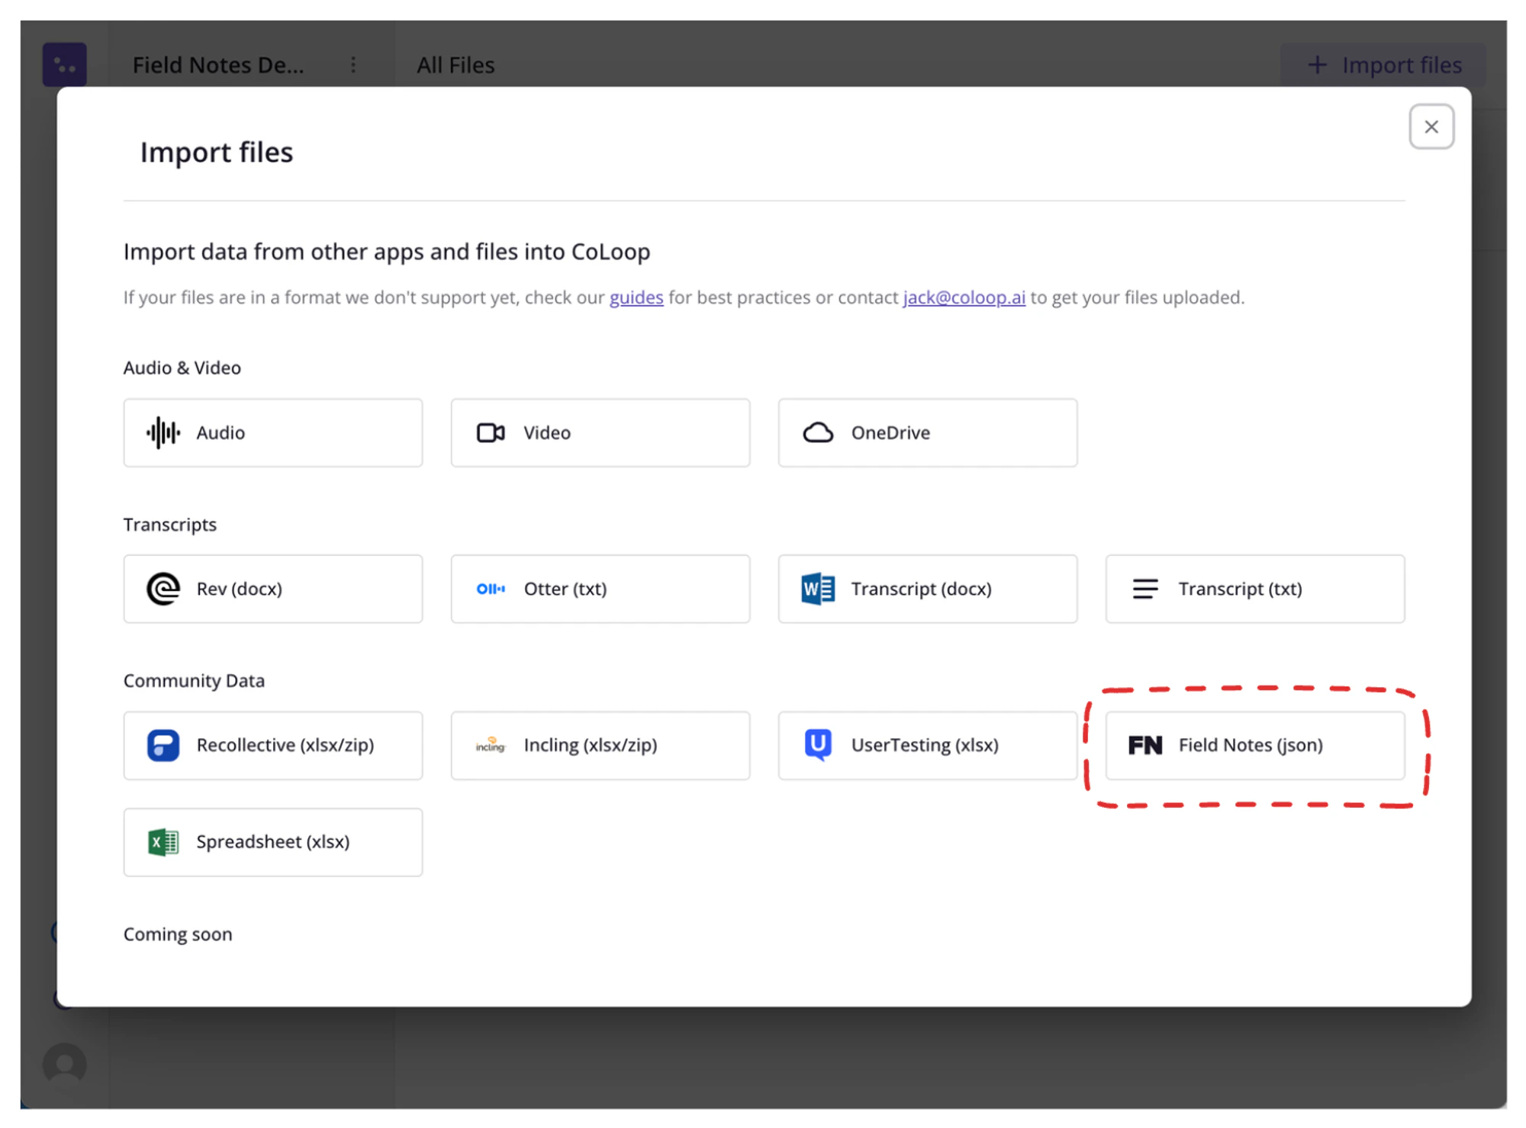Select Spreadsheet (xlsx) import option
Viewport: 1526px width, 1128px height.
(272, 842)
